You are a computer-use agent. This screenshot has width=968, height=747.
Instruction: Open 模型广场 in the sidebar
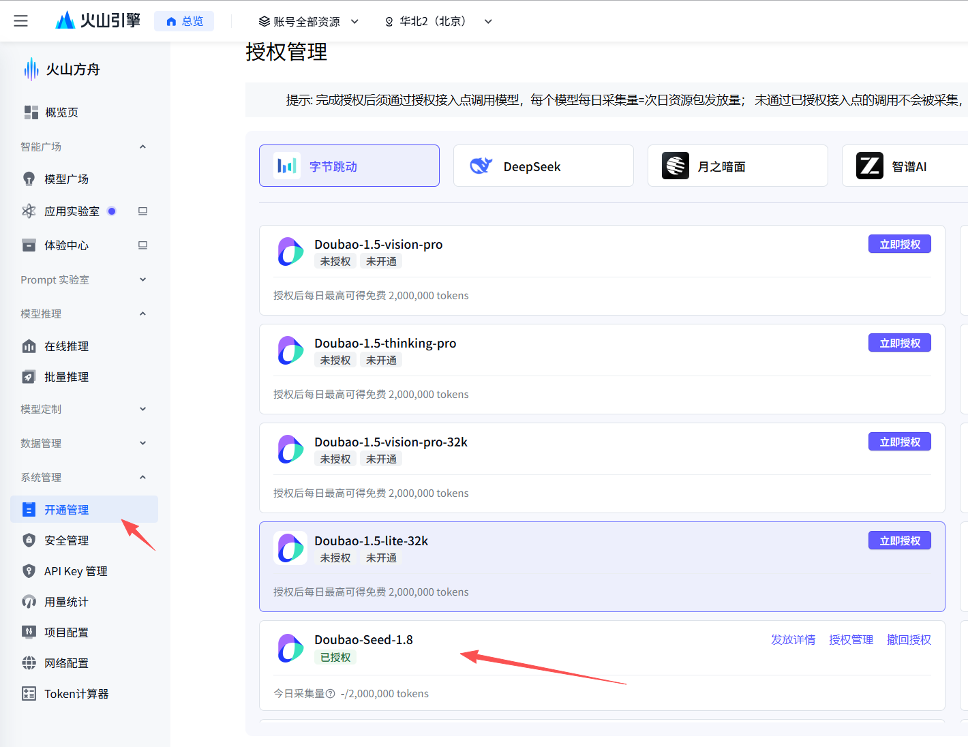click(84, 179)
